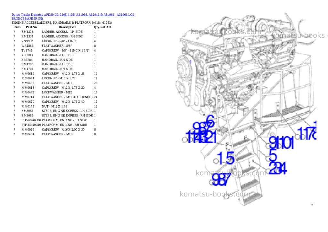
Task: Open the 'Dump Trucks Komatsu' breadcrumb link
Action: click(28, 15)
